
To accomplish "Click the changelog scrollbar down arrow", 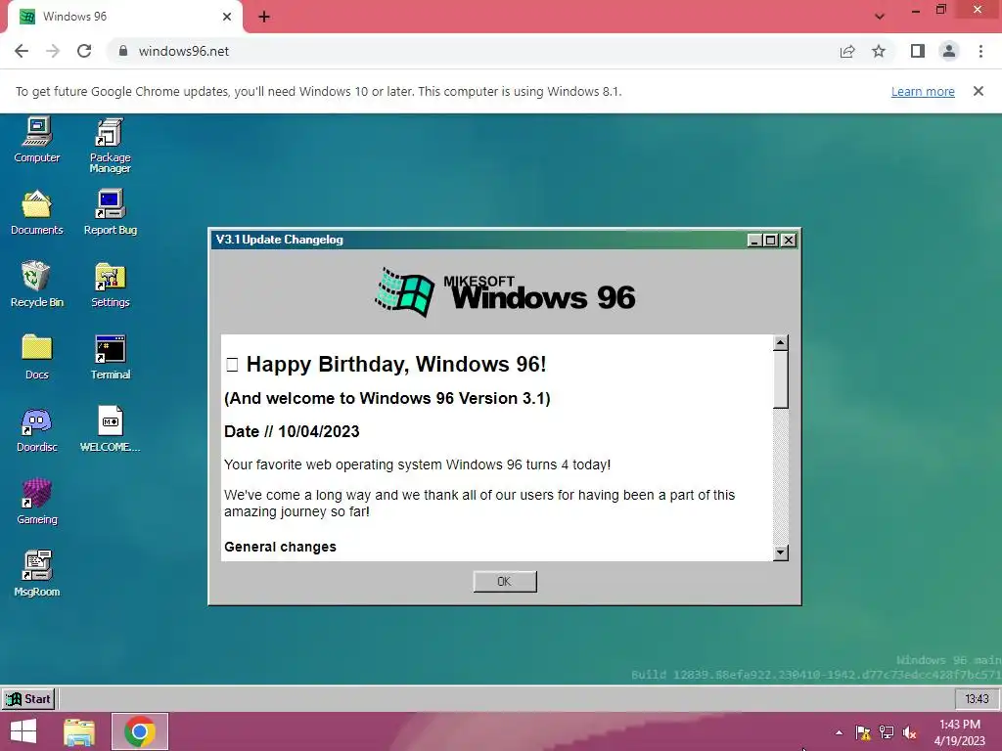I will coord(780,553).
